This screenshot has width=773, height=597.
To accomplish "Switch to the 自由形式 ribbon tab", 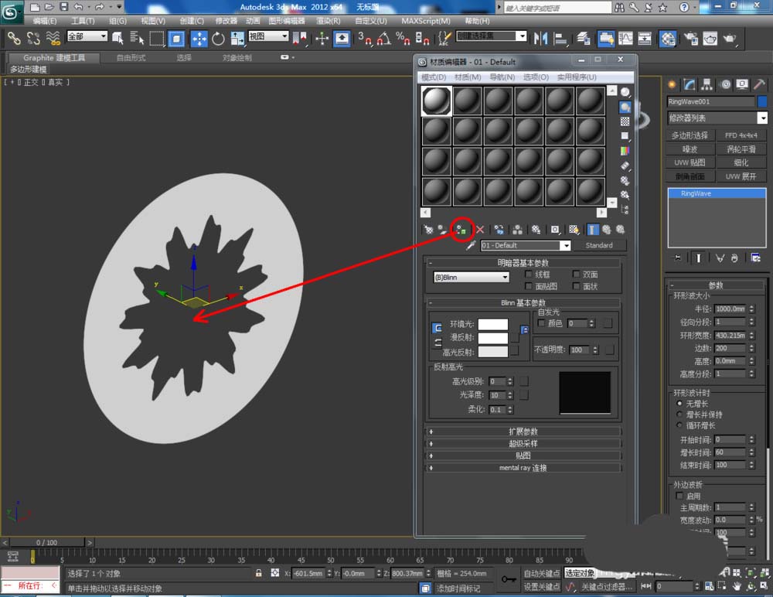I will click(131, 58).
